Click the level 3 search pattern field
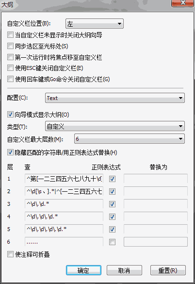 pyautogui.click(x=64, y=204)
